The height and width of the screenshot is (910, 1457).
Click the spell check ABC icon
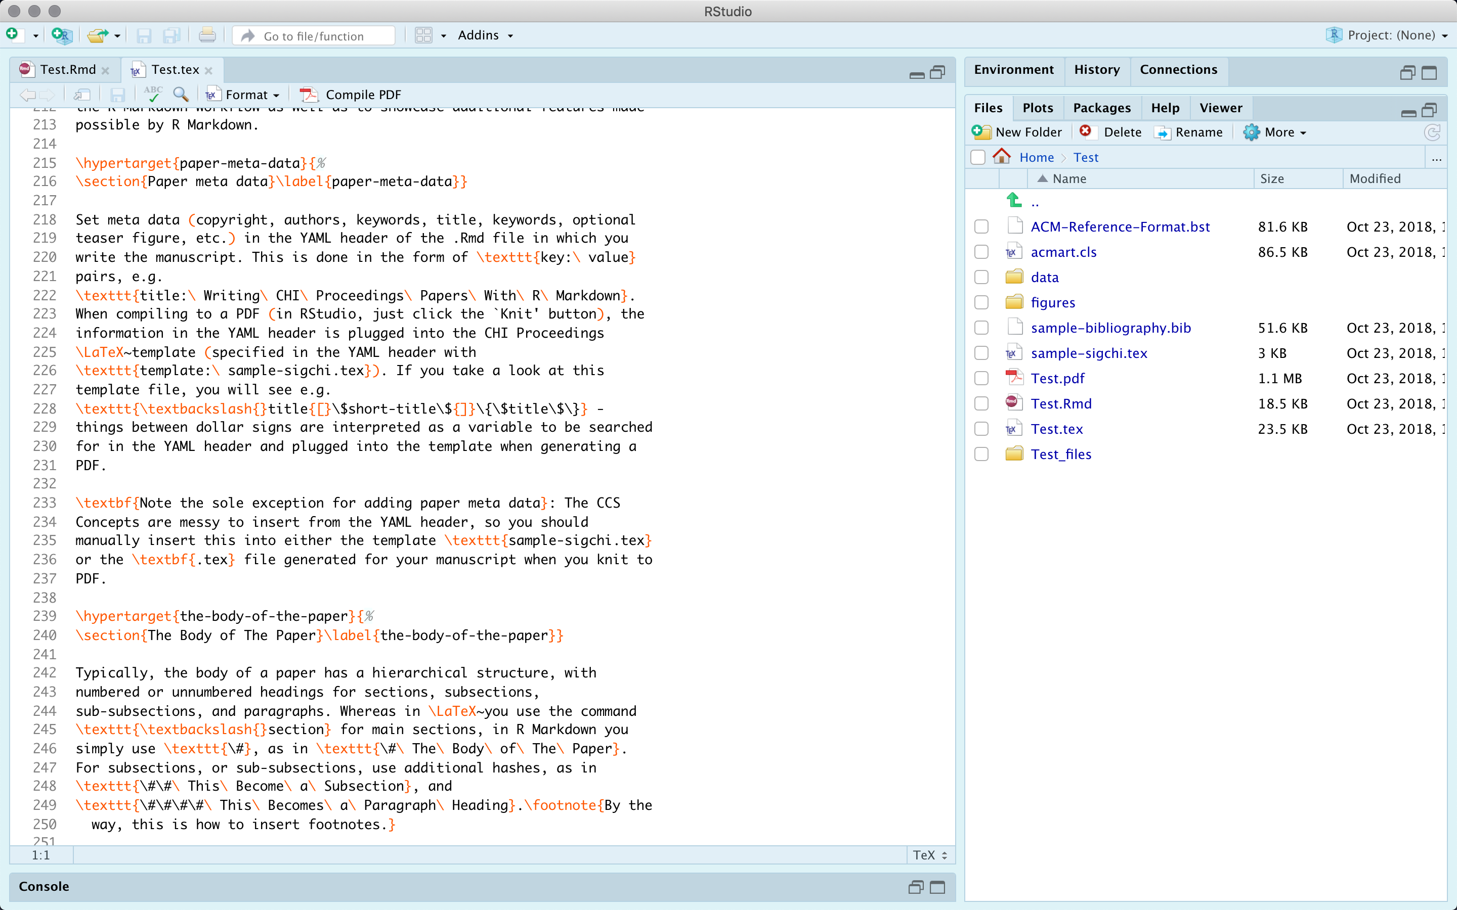coord(153,95)
